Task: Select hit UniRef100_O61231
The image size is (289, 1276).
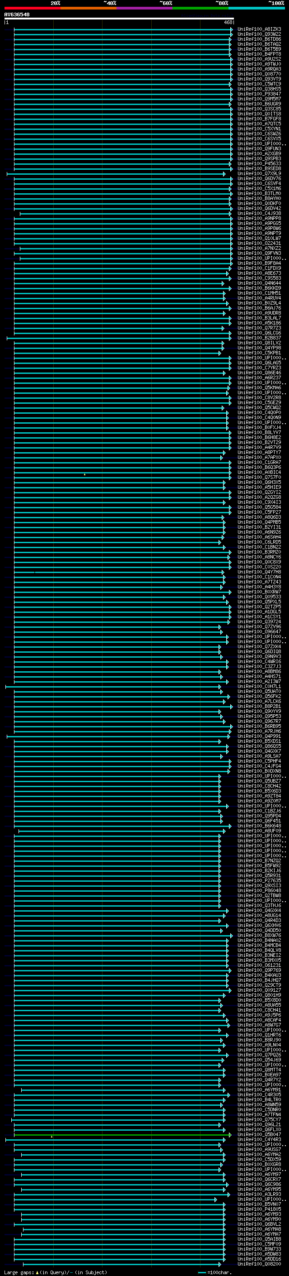Action: (259, 965)
